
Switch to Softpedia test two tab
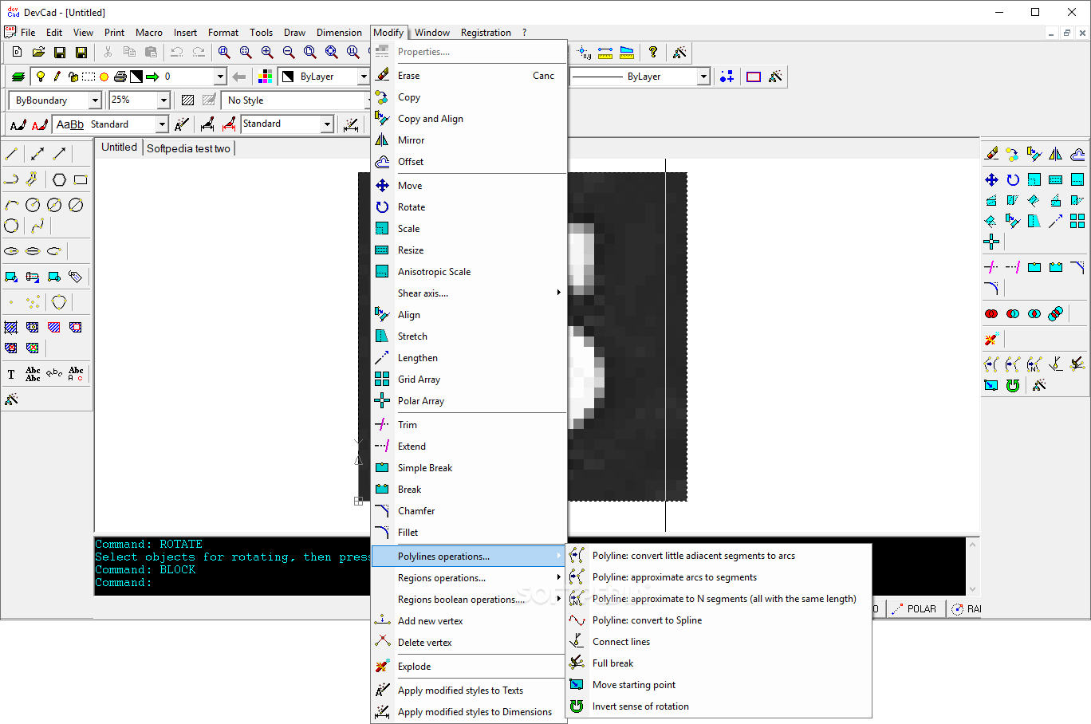coord(189,148)
